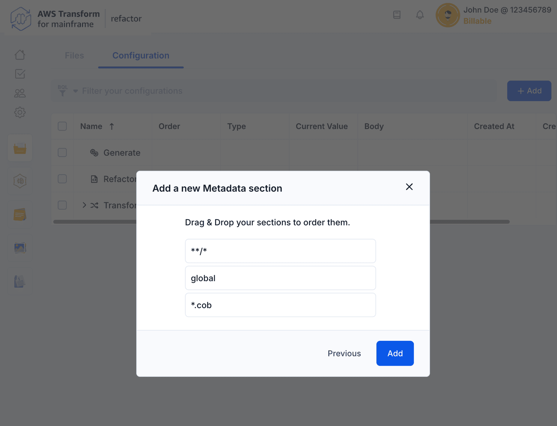Open the documentation book icon

click(397, 15)
